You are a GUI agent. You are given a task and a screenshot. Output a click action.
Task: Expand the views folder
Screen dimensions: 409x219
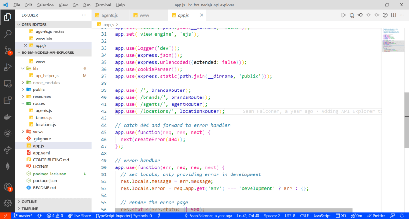coord(23,131)
